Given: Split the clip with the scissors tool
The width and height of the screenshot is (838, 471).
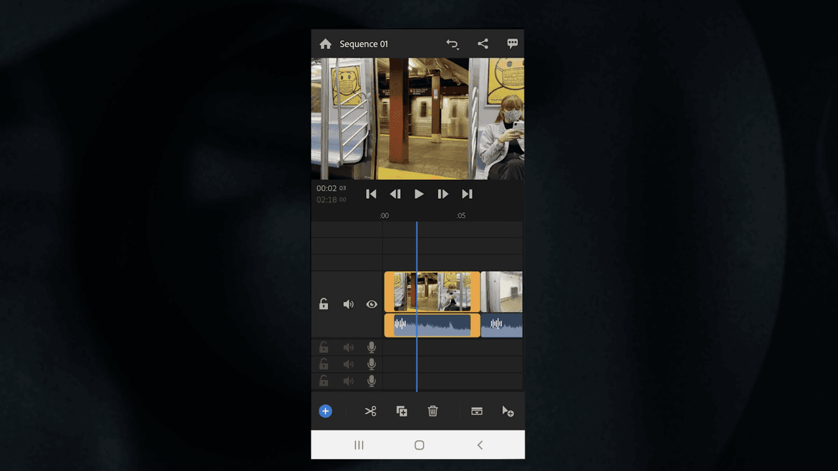Looking at the screenshot, I should pyautogui.click(x=371, y=411).
